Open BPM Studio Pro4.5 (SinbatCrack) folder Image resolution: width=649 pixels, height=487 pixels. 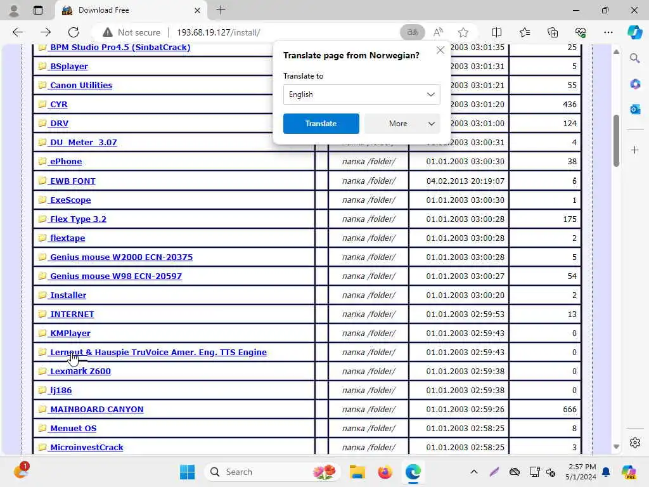[120, 47]
